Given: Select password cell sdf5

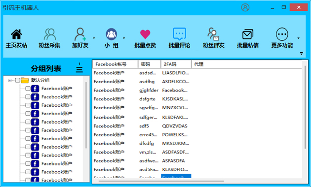Looking at the screenshot, I should (144, 126).
